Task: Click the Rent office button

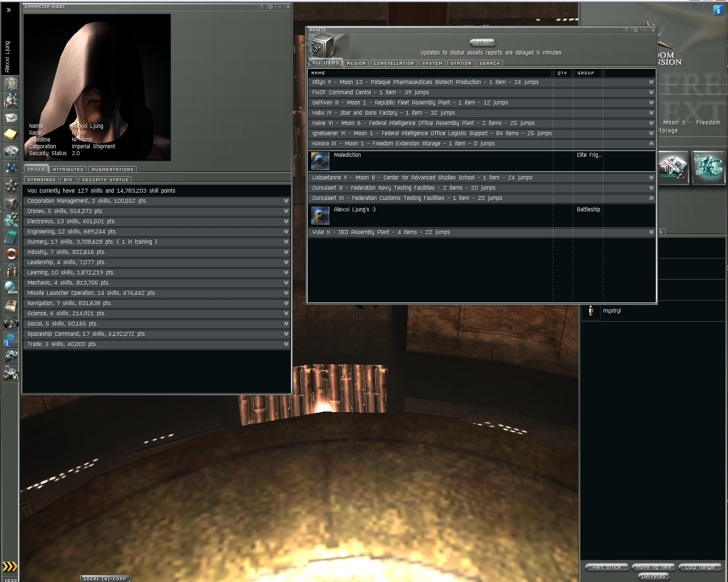Action: point(607,567)
